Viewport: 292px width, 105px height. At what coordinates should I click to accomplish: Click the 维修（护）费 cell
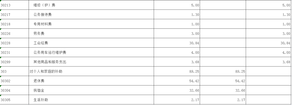[x=91, y=5]
